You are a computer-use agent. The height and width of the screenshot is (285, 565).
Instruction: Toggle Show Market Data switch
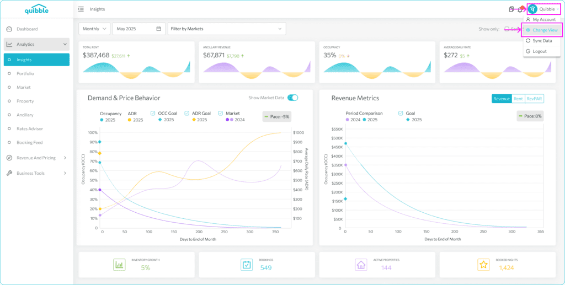point(292,98)
